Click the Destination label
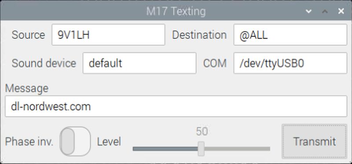This screenshot has height=164, width=352. [x=199, y=35]
